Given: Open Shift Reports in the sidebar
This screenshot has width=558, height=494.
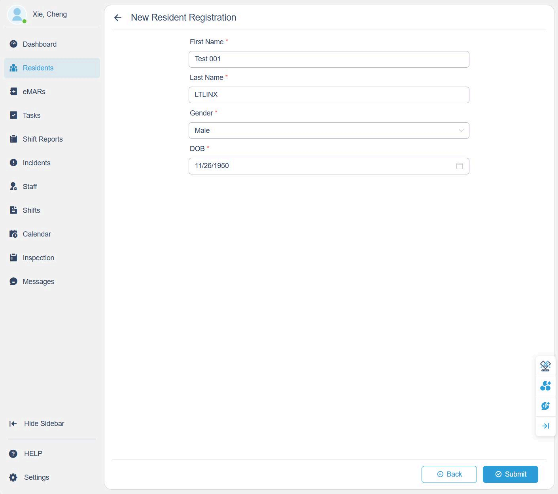Looking at the screenshot, I should [x=43, y=139].
